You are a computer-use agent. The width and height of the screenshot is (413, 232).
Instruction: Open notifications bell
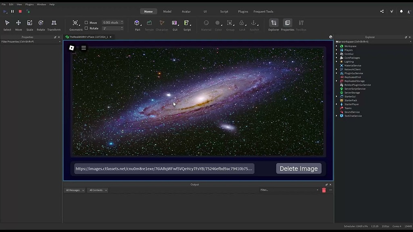[401, 11]
